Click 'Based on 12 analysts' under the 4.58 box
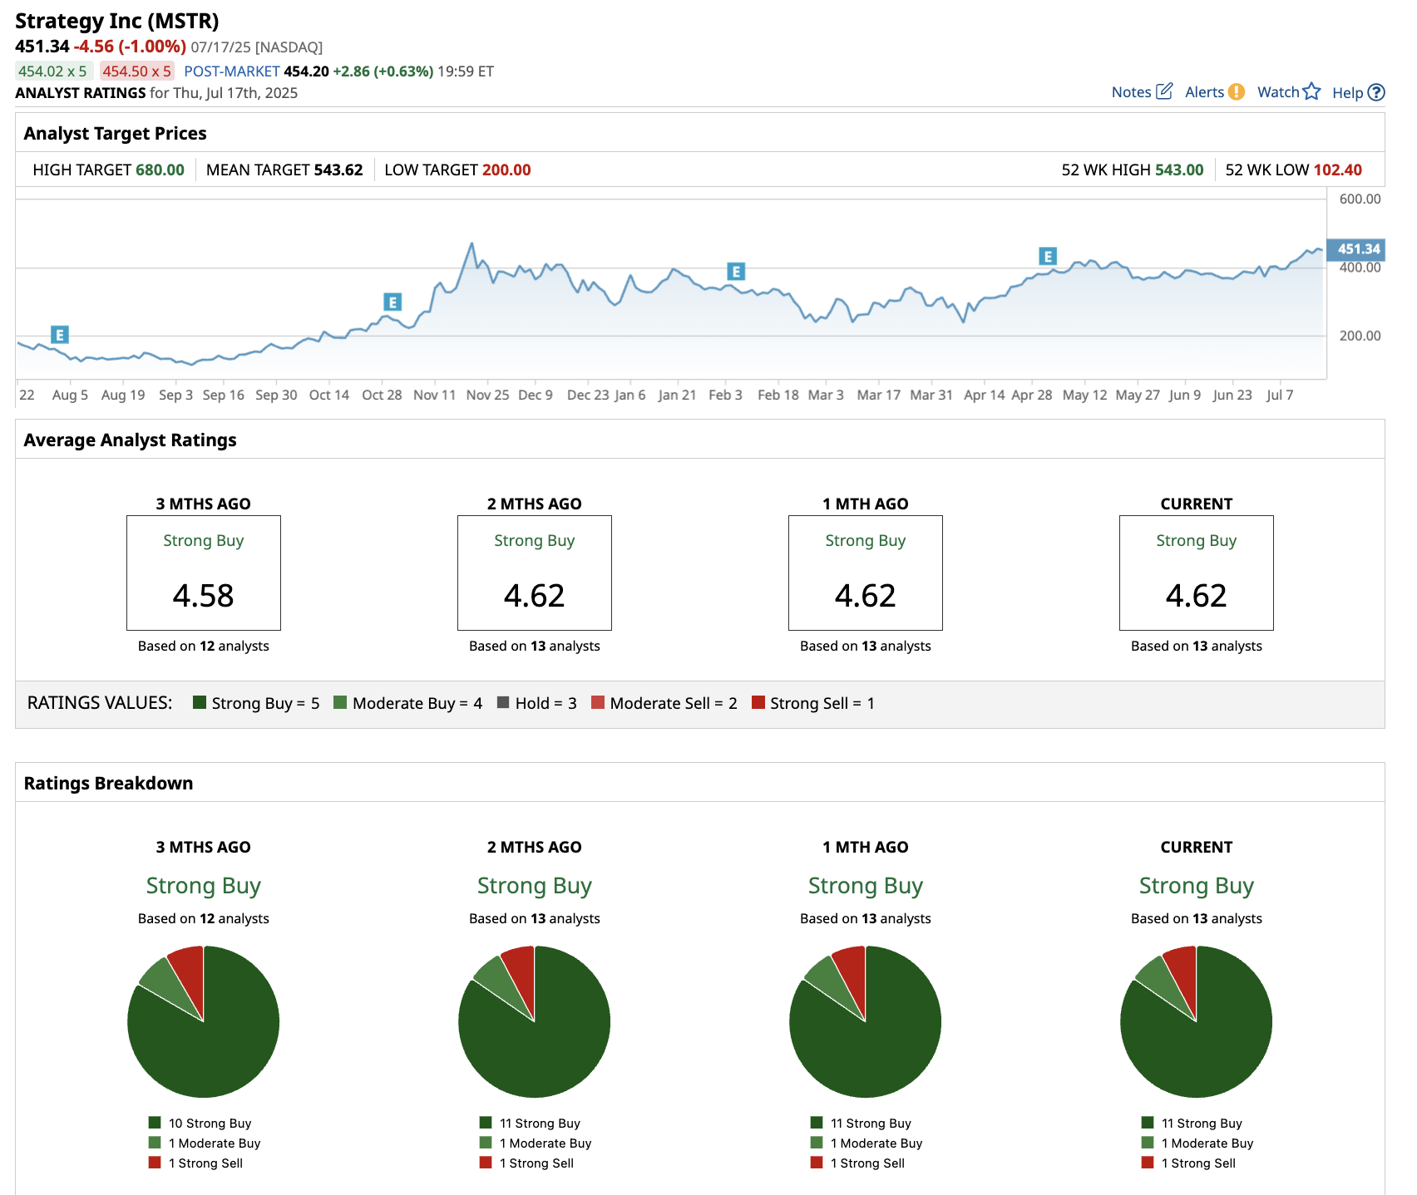 click(x=204, y=646)
